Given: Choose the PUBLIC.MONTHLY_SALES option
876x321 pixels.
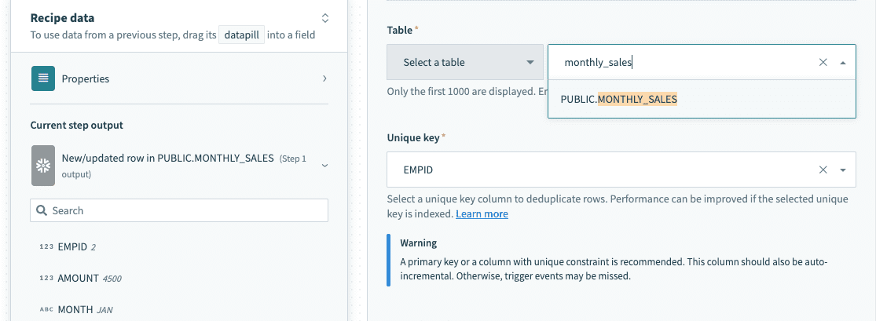Looking at the screenshot, I should (x=618, y=100).
